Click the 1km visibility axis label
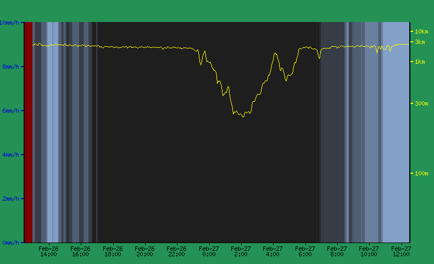 pos(420,62)
